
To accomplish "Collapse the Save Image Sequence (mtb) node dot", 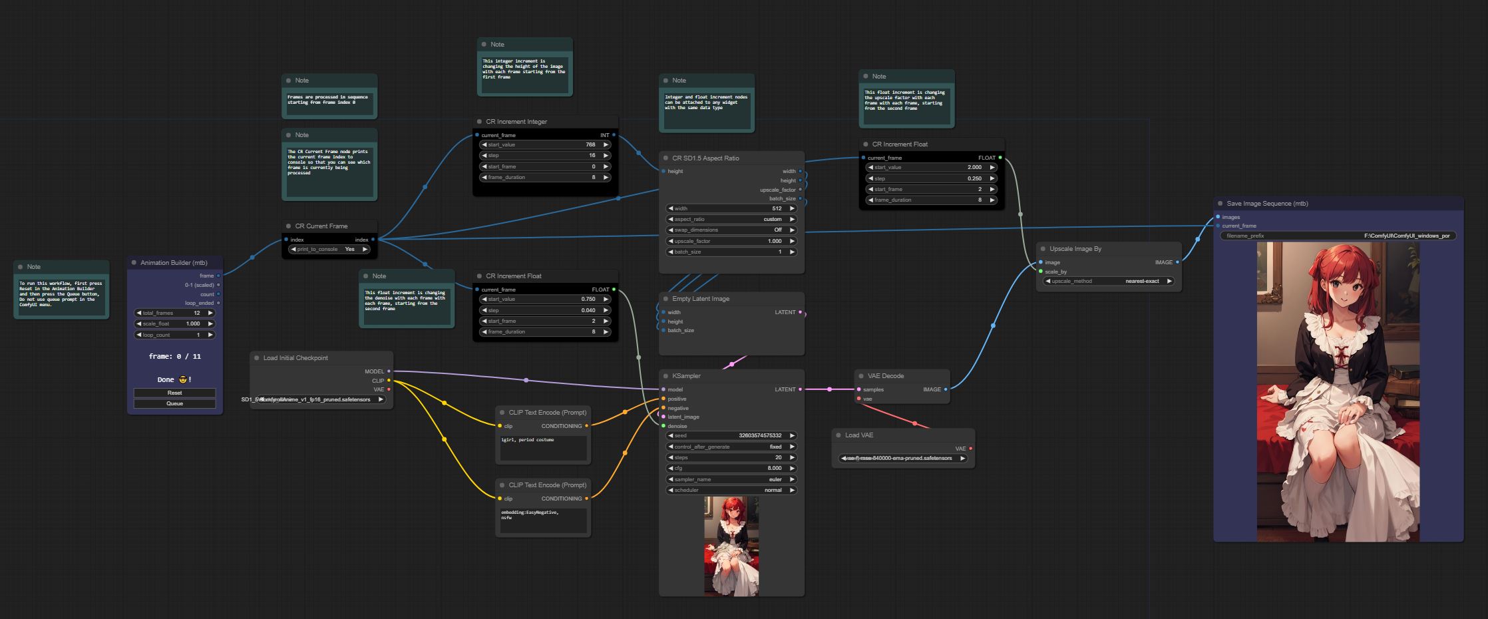I will pyautogui.click(x=1220, y=204).
